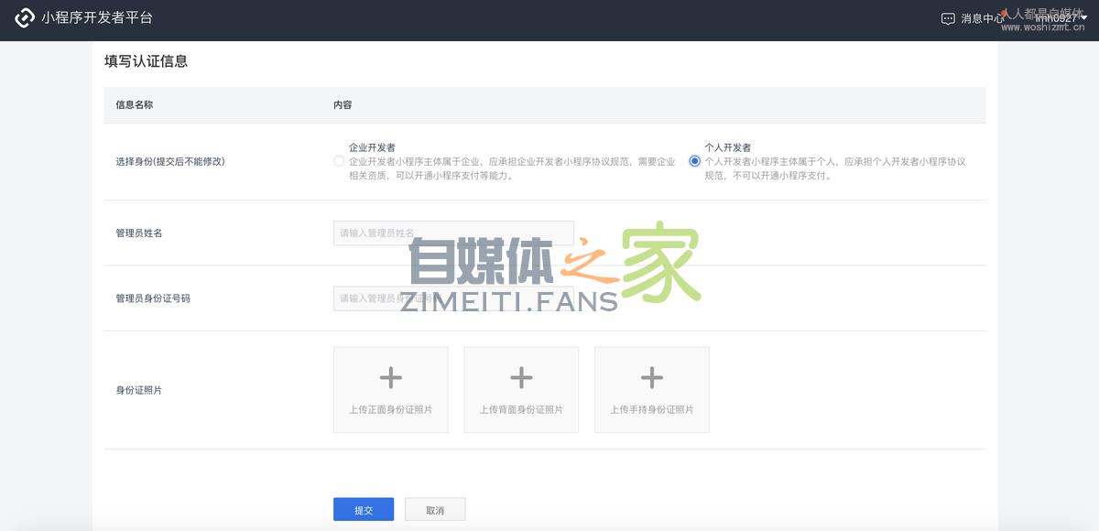Image resolution: width=1099 pixels, height=531 pixels.
Task: Click the 上传背面身份证照片 label text
Action: coord(521,410)
